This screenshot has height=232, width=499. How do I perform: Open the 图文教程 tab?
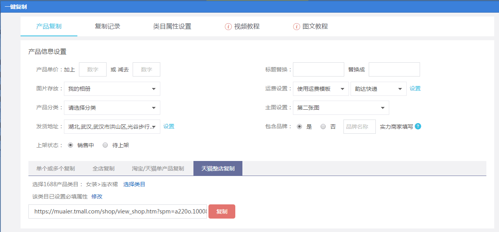315,26
